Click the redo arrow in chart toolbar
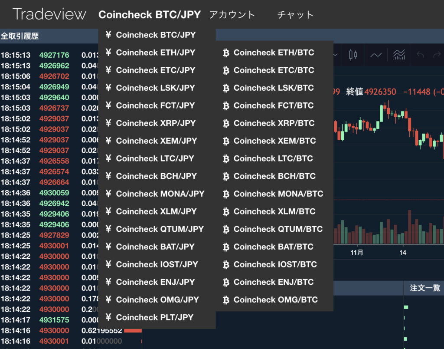This screenshot has height=349, width=444. coord(438,55)
